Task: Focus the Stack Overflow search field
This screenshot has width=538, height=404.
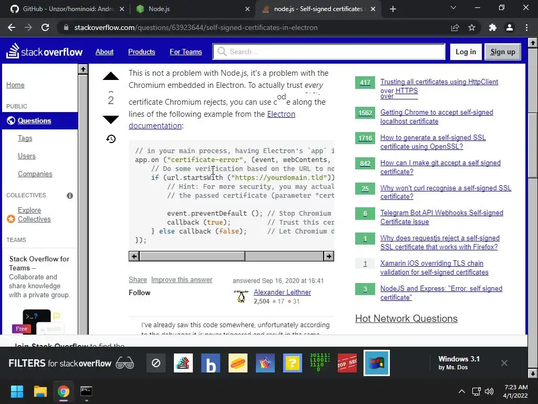Action: [x=329, y=52]
